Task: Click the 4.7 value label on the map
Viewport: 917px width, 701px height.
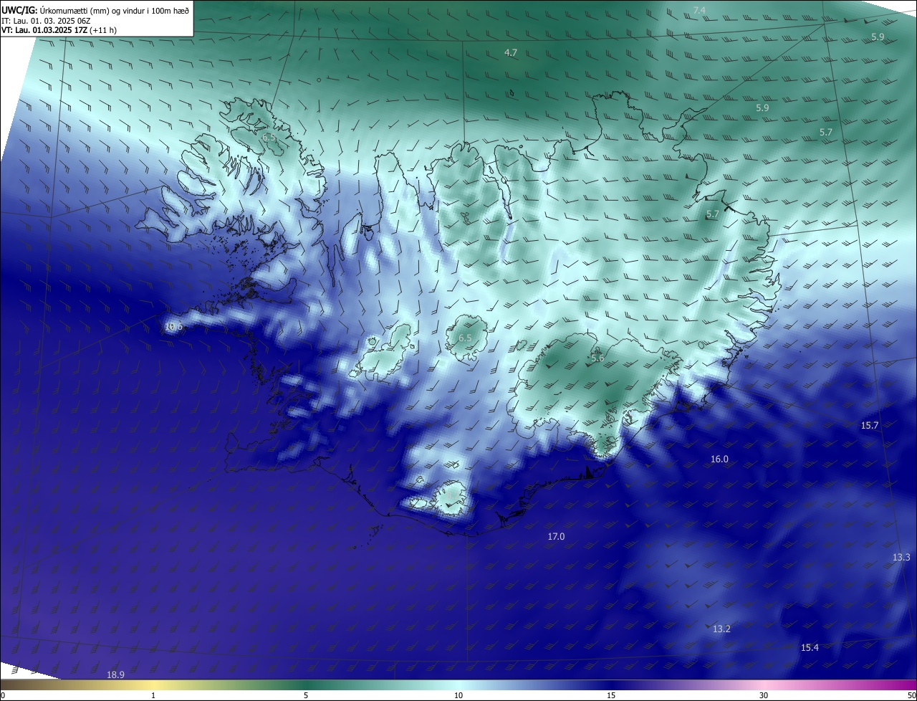Action: [511, 53]
